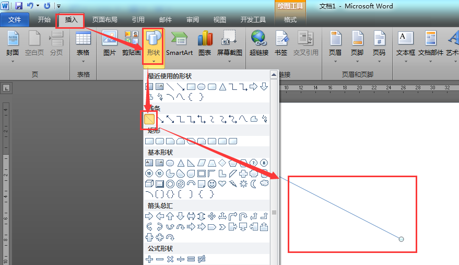The height and width of the screenshot is (265, 459).
Task: Switch to the 开始 home tab
Action: [44, 20]
